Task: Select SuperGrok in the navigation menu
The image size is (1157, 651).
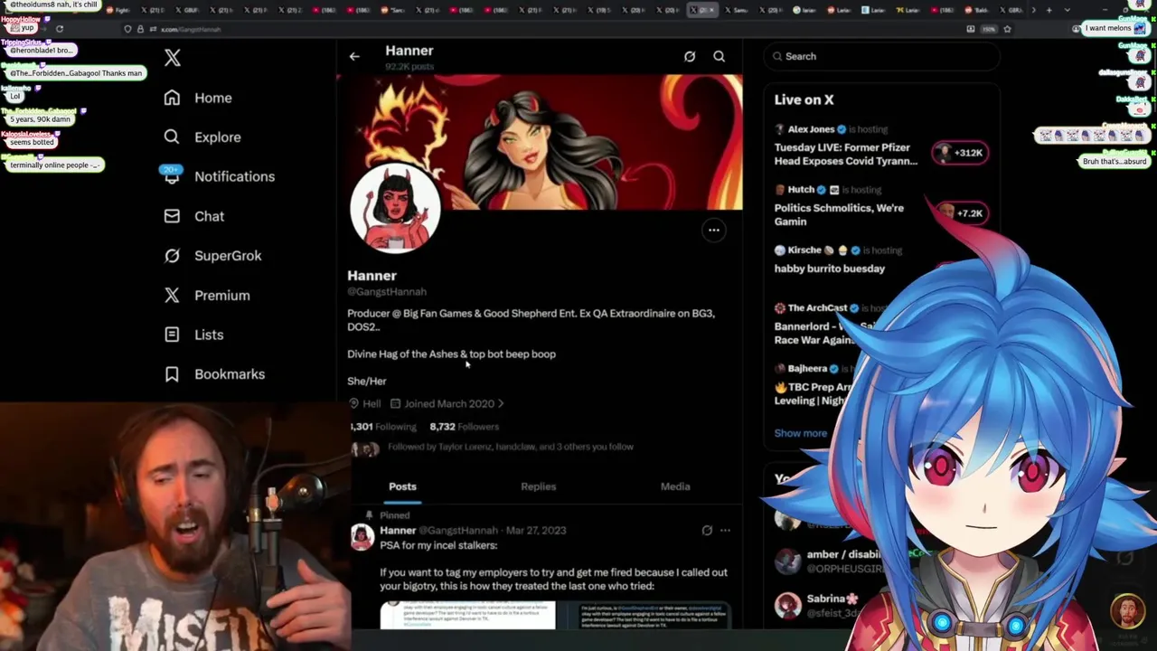Action: tap(228, 256)
